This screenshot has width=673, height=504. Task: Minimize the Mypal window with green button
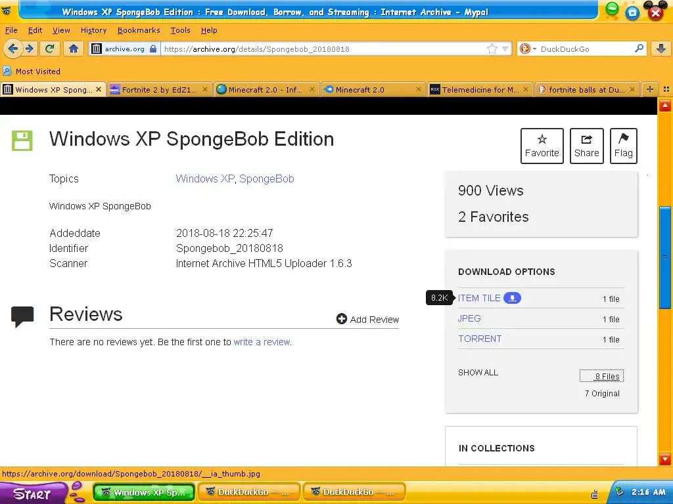coord(612,9)
